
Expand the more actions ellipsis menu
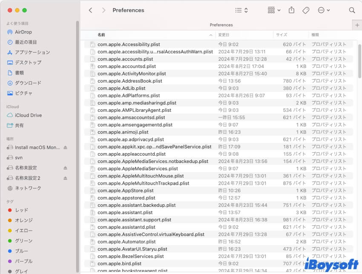[324, 10]
